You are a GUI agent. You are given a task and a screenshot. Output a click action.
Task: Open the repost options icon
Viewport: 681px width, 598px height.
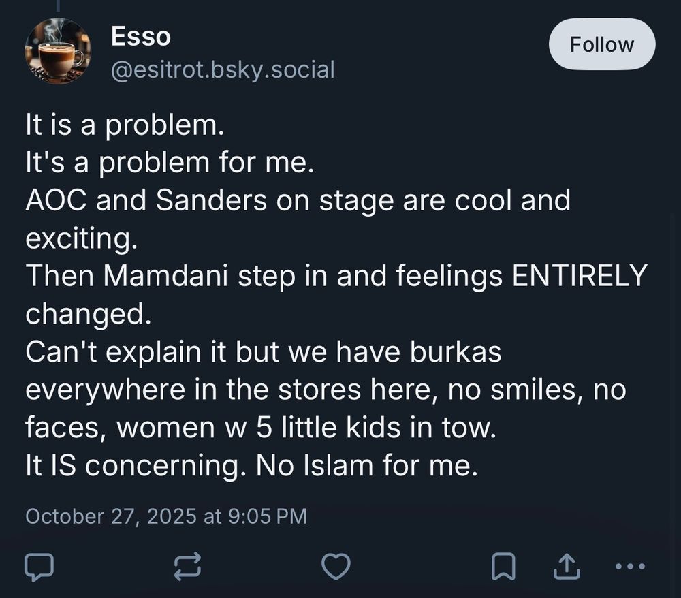[187, 566]
